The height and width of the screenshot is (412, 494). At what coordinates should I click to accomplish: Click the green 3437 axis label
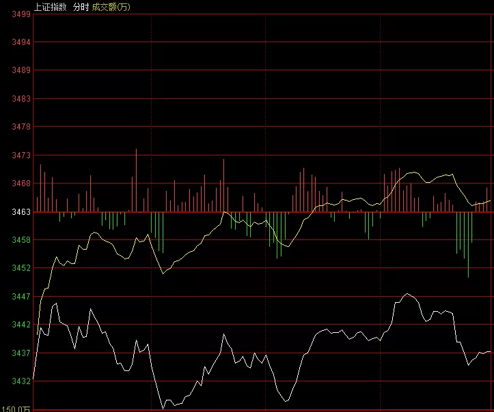[x=21, y=353]
